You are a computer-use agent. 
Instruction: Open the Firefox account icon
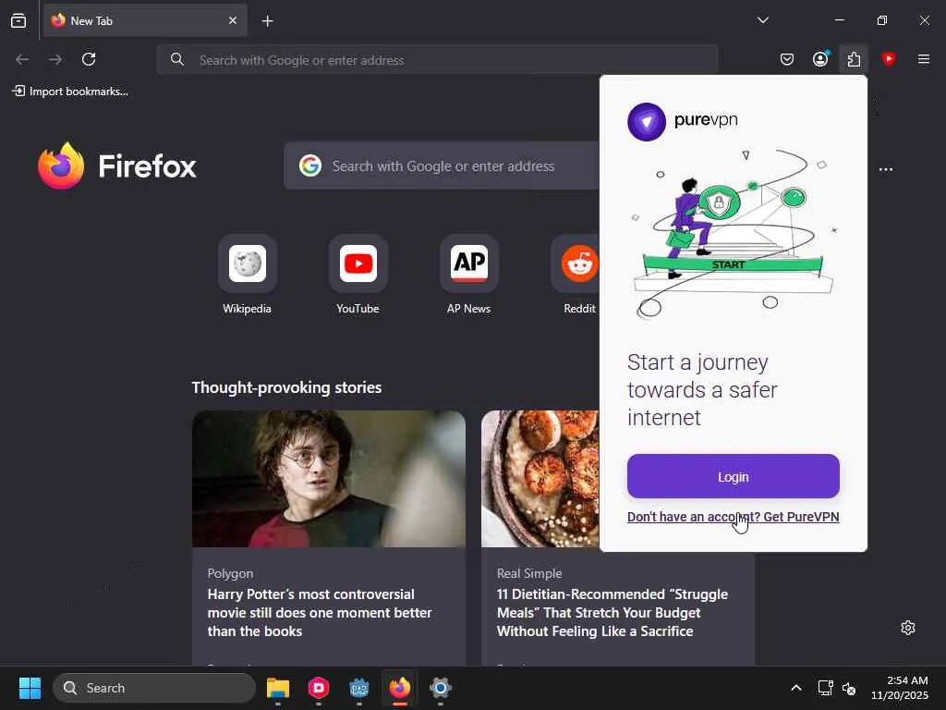coord(820,59)
